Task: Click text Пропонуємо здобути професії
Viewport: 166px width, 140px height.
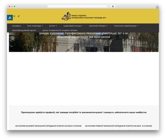Action: pyautogui.click(x=84, y=112)
